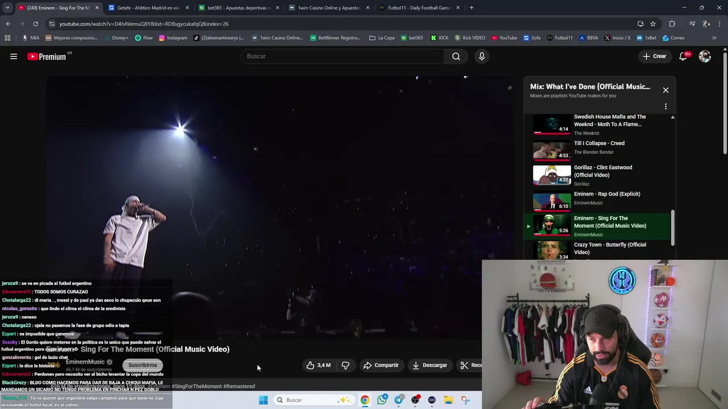Open the Disney+ bookmark
Viewport: 728px width, 409px height.
pos(115,38)
